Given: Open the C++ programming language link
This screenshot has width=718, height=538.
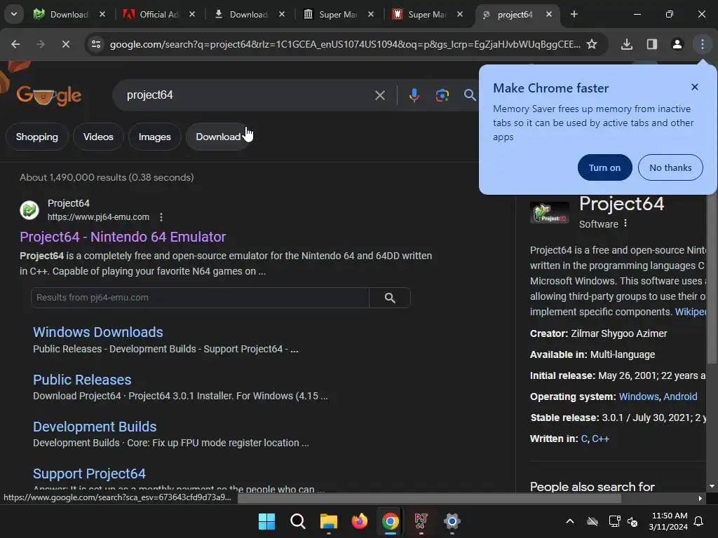Looking at the screenshot, I should click(x=600, y=439).
